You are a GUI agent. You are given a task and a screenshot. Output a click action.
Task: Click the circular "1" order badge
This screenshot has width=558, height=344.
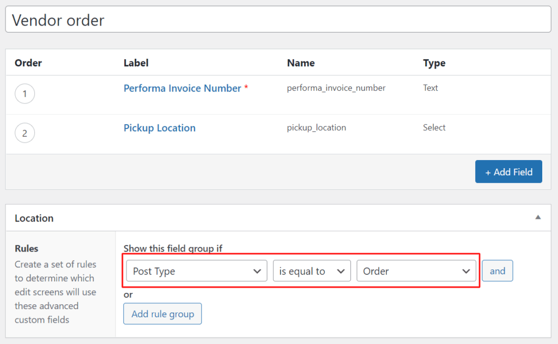[24, 93]
